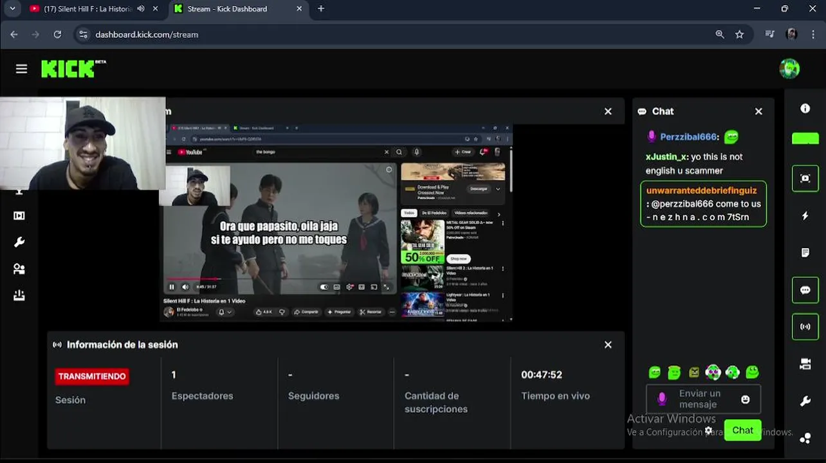
Task: Open the community users icon in left sidebar
Action: pos(19,269)
